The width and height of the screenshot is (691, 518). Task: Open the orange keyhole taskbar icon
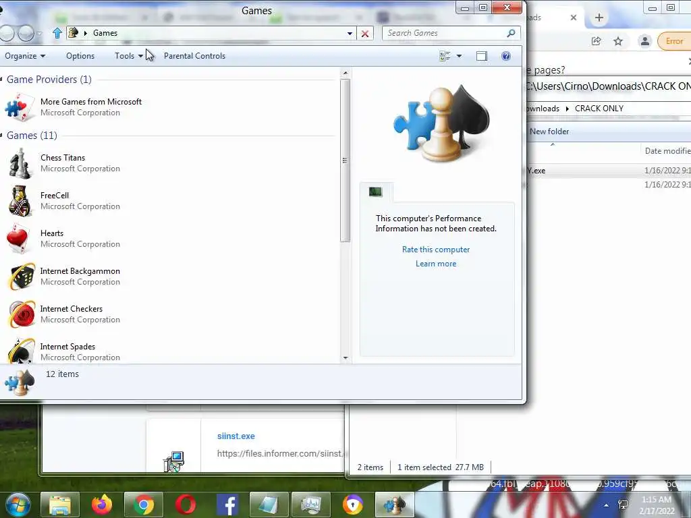click(352, 505)
